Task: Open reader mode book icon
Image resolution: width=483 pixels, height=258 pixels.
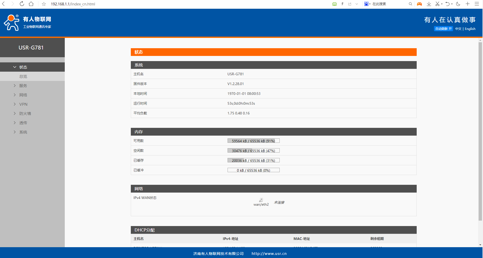Action: 334,4
